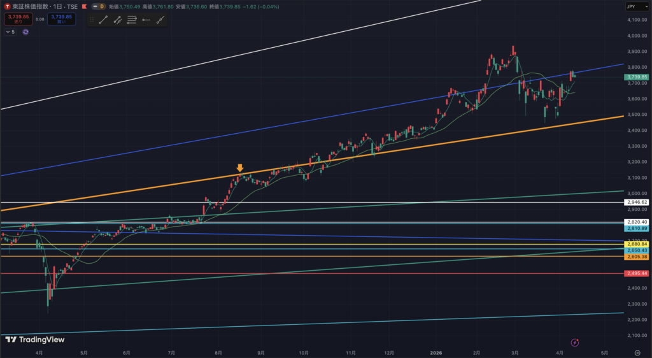The image size is (652, 358).
Task: Click the pink lightning go-to-realtime icon
Action: tap(574, 342)
